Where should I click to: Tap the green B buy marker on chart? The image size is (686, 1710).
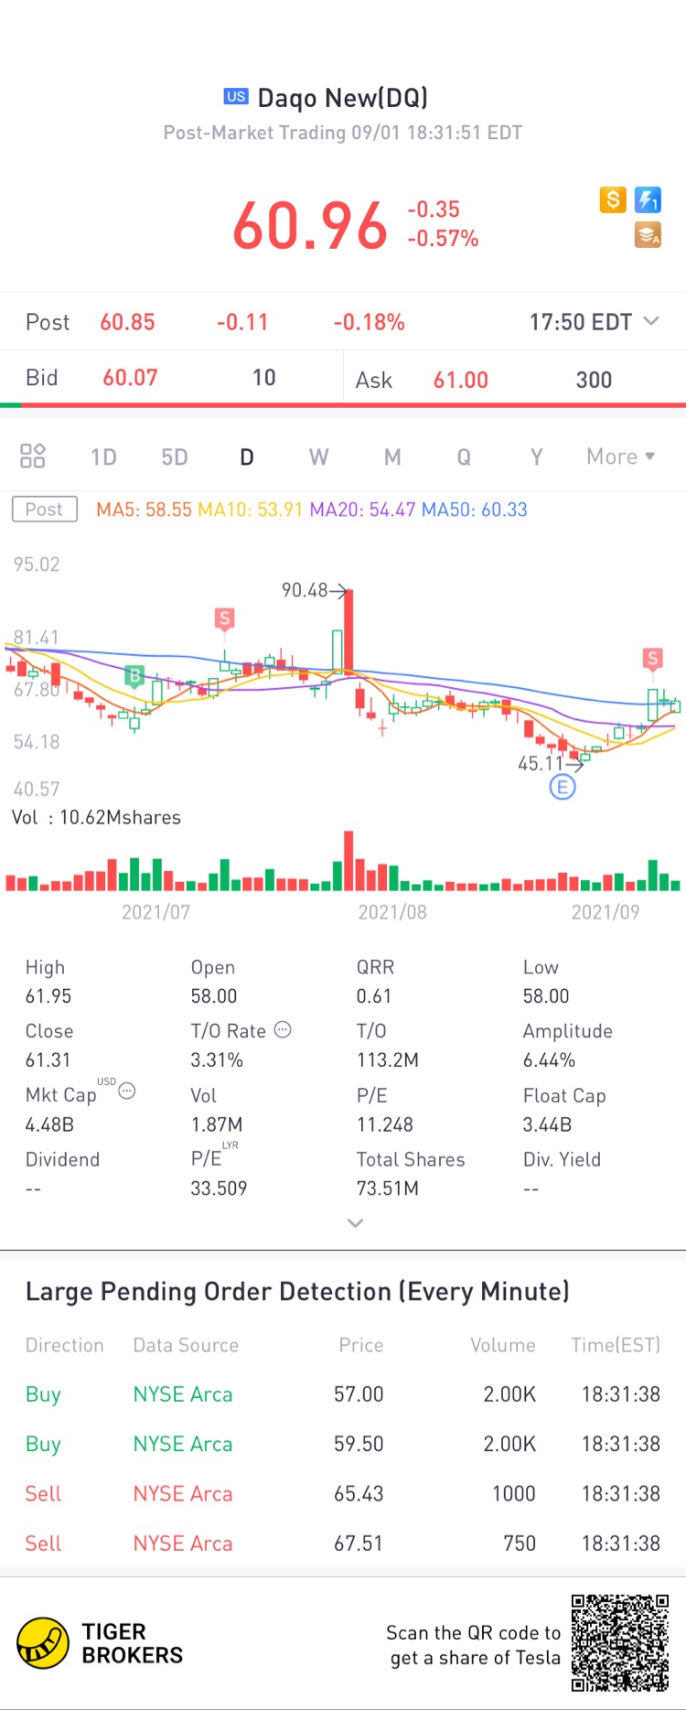pyautogui.click(x=134, y=676)
